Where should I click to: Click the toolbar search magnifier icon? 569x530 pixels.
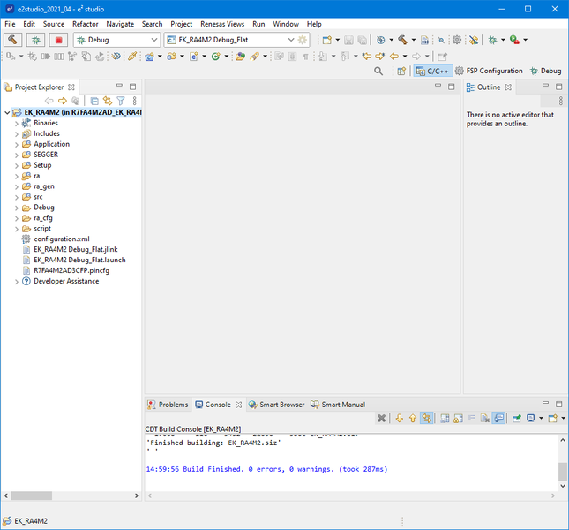tap(378, 71)
